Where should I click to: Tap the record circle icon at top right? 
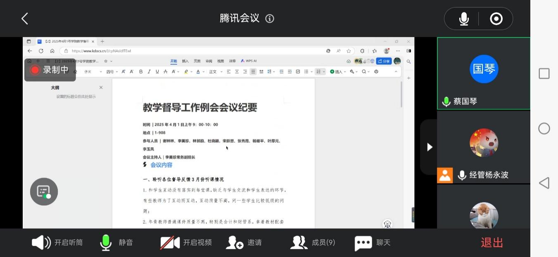(x=496, y=19)
